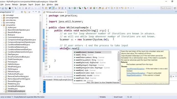The width and height of the screenshot is (177, 99).
Task: Toggle Link with Editor in Package Explorer
Action: pyautogui.click(x=25, y=12)
